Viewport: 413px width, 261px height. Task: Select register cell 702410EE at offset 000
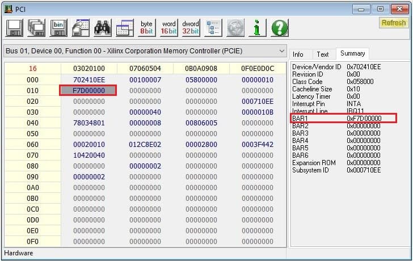pyautogui.click(x=88, y=79)
